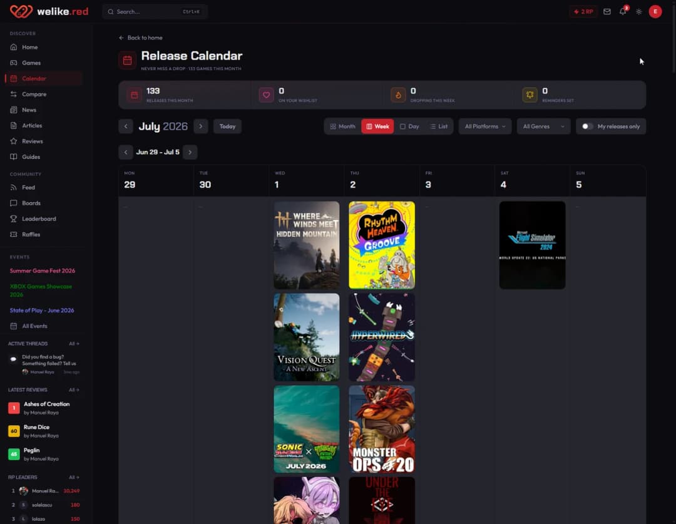Open solelascu leaderboard entry
Image resolution: width=676 pixels, height=524 pixels.
point(45,505)
